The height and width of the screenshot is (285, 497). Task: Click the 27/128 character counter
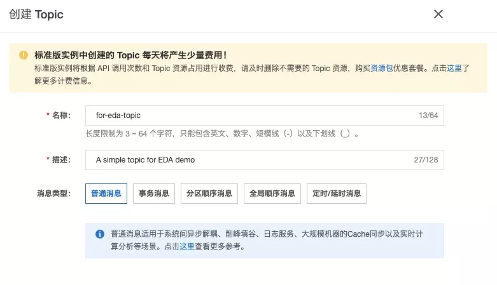coord(426,160)
